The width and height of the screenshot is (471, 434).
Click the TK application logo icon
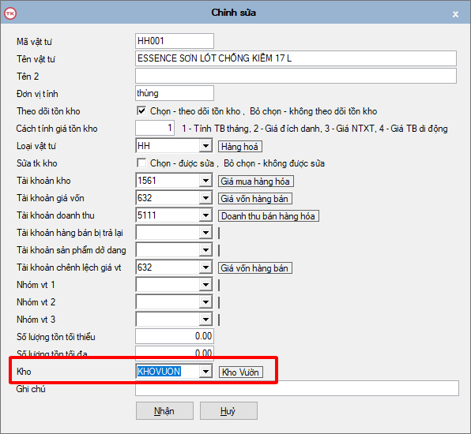coord(10,13)
